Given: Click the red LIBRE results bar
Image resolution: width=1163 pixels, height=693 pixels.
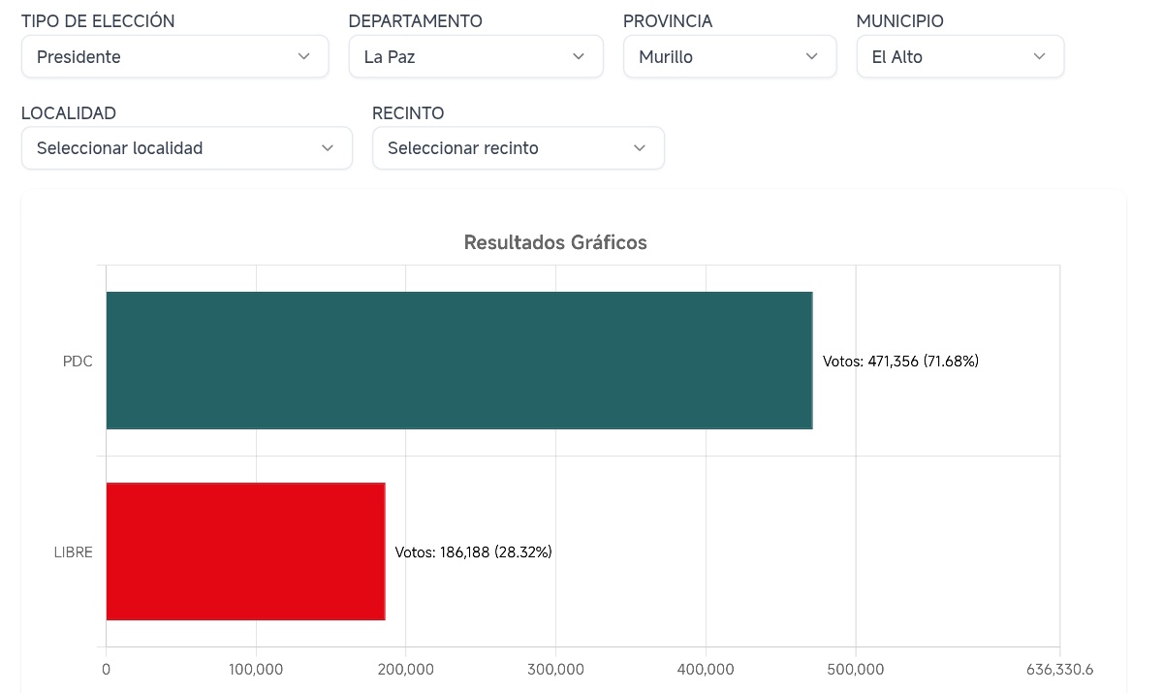Looking at the screenshot, I should pos(245,551).
